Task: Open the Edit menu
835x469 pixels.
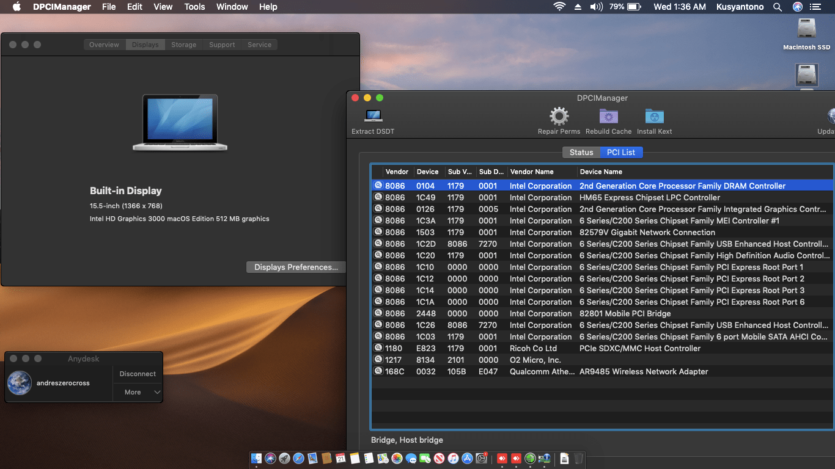Action: pos(134,7)
